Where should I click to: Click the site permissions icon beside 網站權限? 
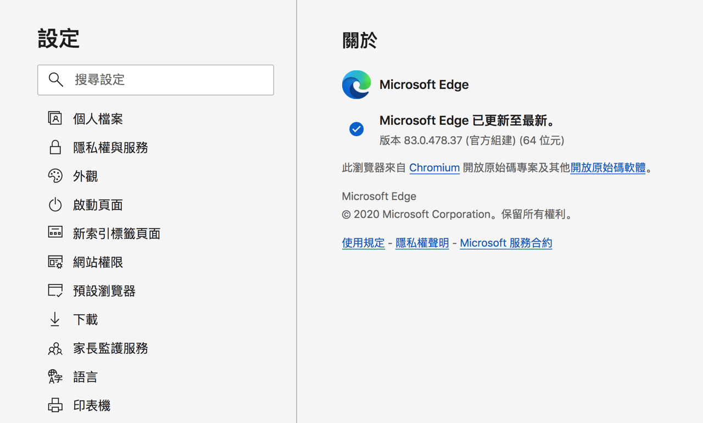(x=55, y=262)
